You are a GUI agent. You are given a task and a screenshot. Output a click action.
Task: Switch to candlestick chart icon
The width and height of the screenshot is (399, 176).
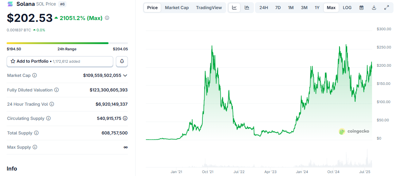tap(247, 8)
